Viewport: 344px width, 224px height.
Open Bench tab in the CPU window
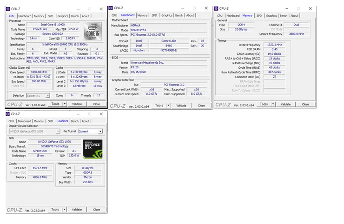coord(75,16)
